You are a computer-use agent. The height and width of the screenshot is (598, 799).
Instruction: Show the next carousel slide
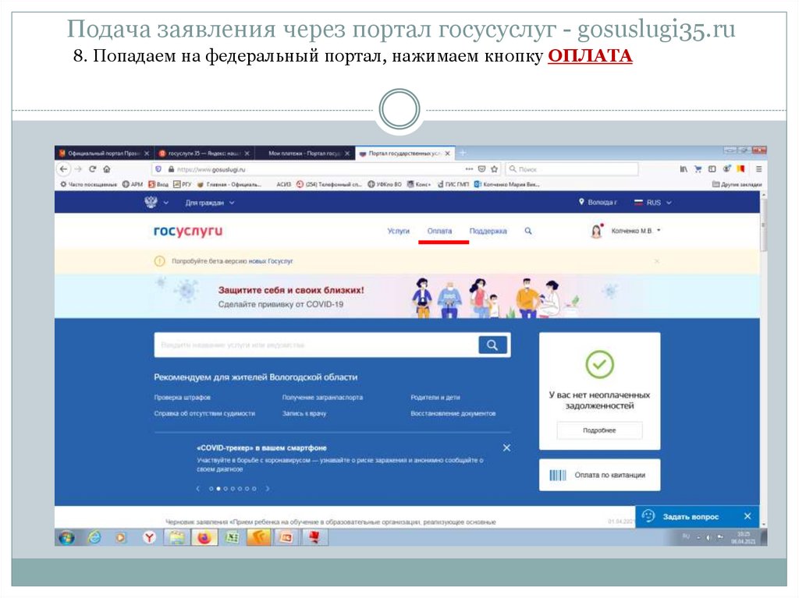pyautogui.click(x=268, y=489)
